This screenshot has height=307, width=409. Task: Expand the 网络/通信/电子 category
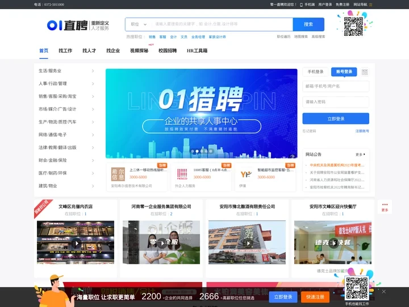[x=93, y=135]
